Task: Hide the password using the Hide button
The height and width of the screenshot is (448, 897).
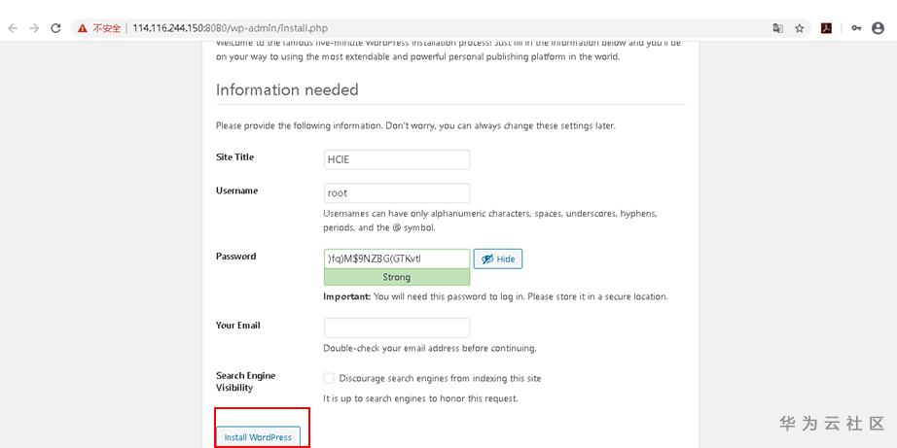Action: click(x=498, y=258)
